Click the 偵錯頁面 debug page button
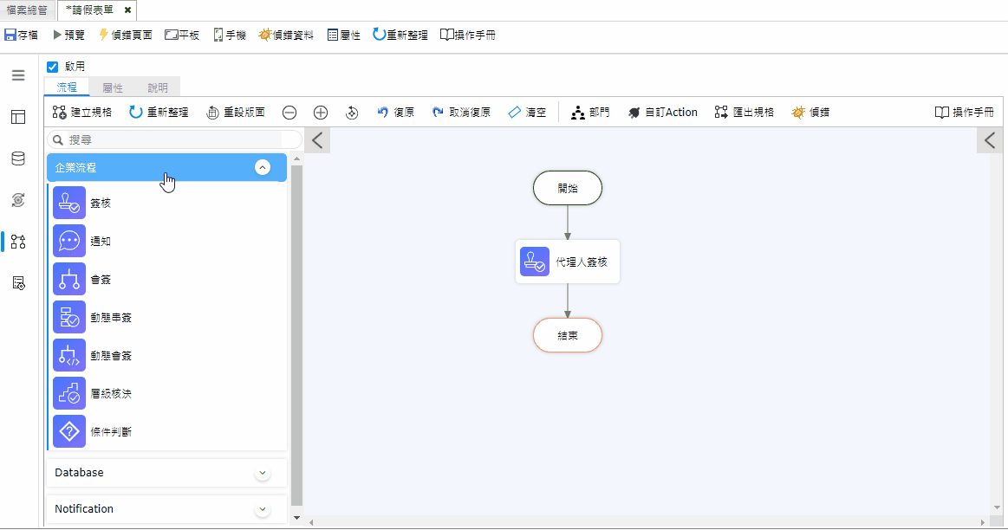Viewport: 1008px width, 530px height. 126,35
